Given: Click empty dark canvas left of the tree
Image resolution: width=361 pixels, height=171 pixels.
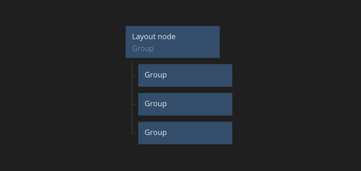Looking at the screenshot, I should tap(63, 94).
